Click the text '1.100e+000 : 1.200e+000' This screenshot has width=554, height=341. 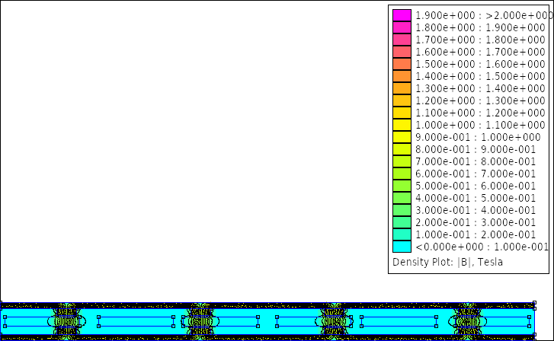click(x=480, y=113)
